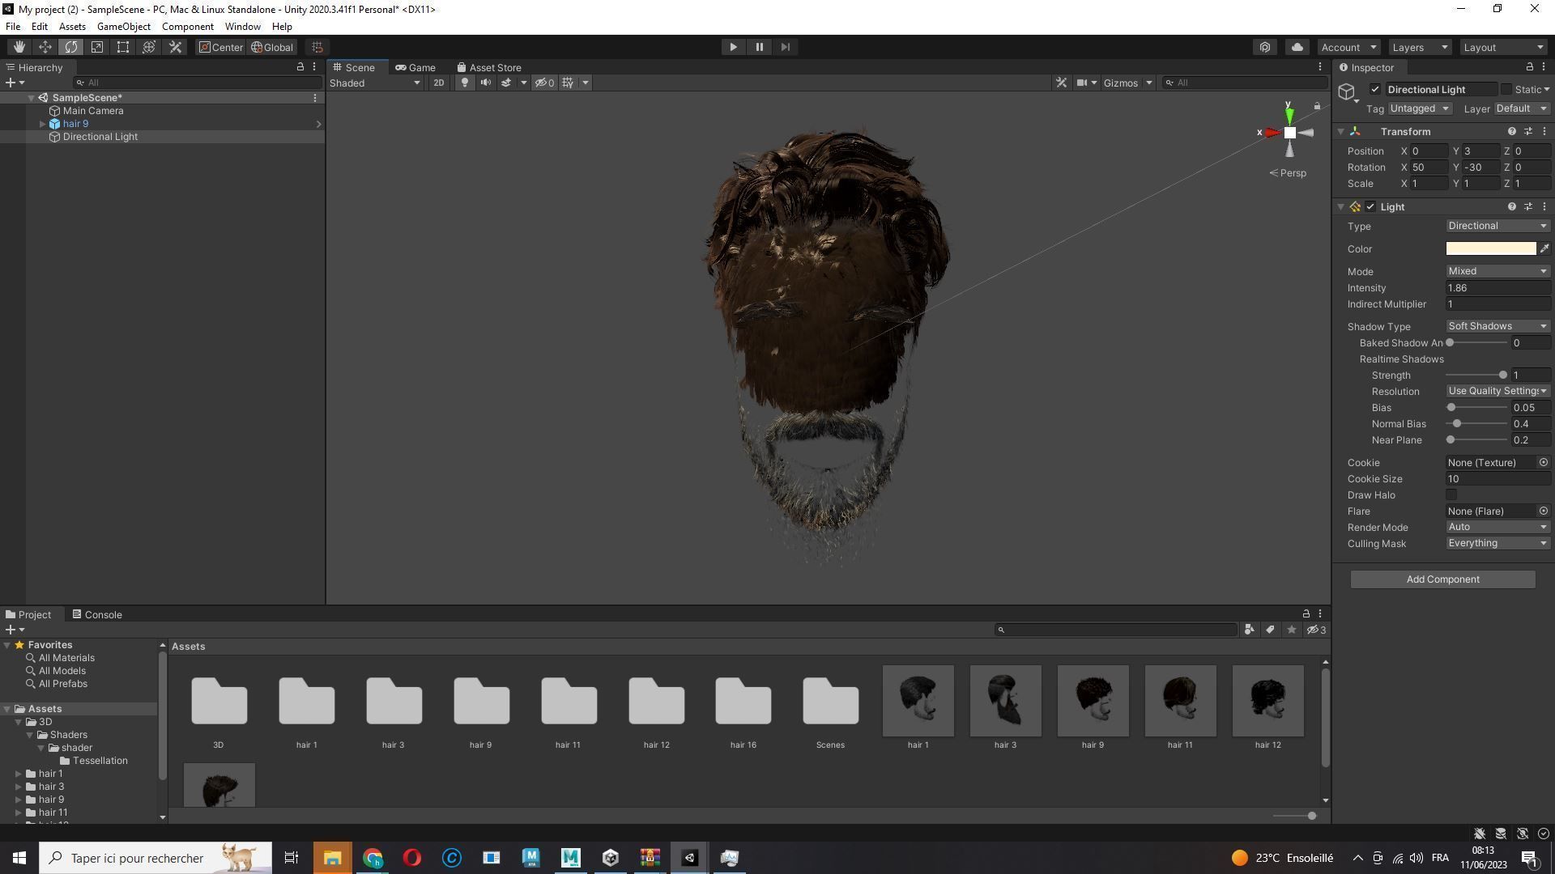The image size is (1555, 874).
Task: Open Transform component help icon
Action: point(1511,131)
